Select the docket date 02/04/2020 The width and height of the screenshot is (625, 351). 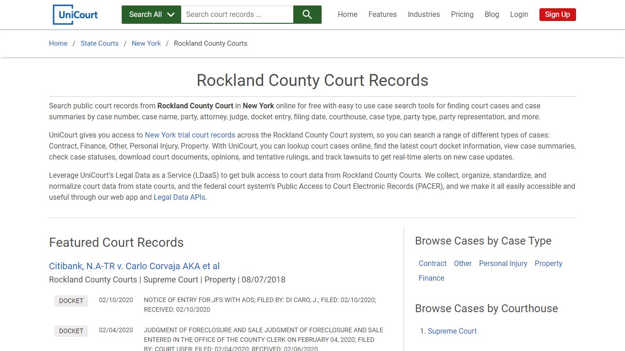pyautogui.click(x=116, y=330)
